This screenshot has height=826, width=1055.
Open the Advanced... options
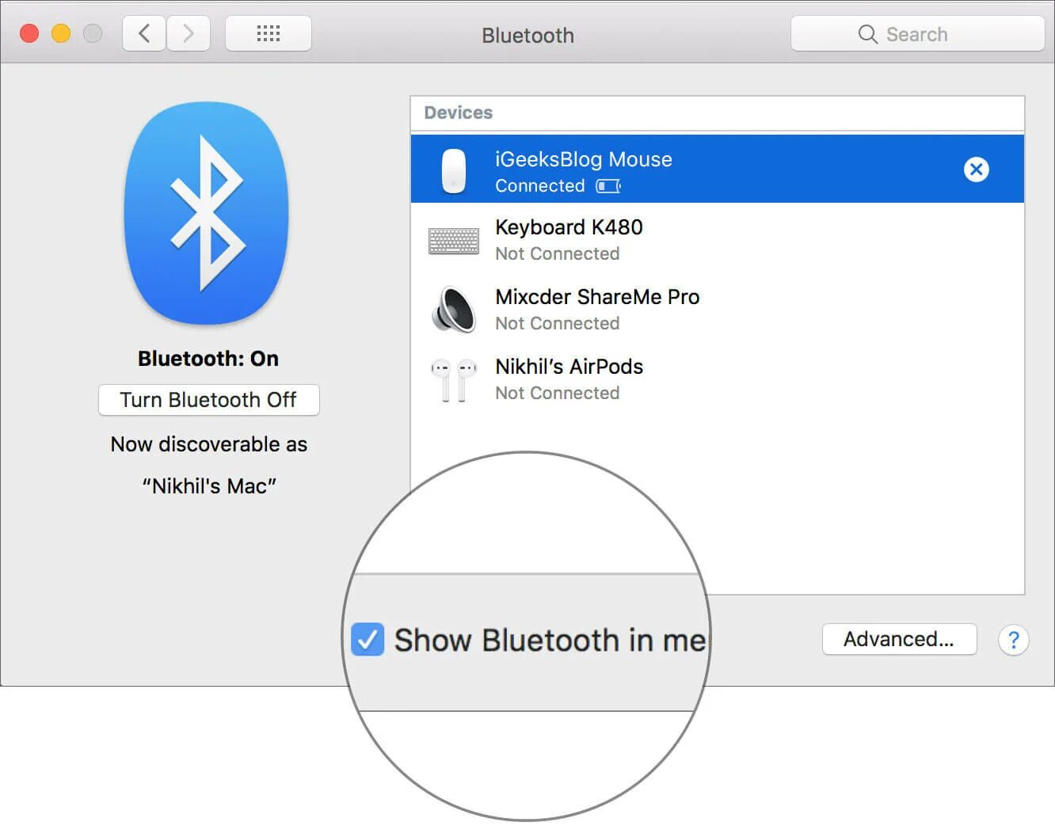click(x=899, y=639)
